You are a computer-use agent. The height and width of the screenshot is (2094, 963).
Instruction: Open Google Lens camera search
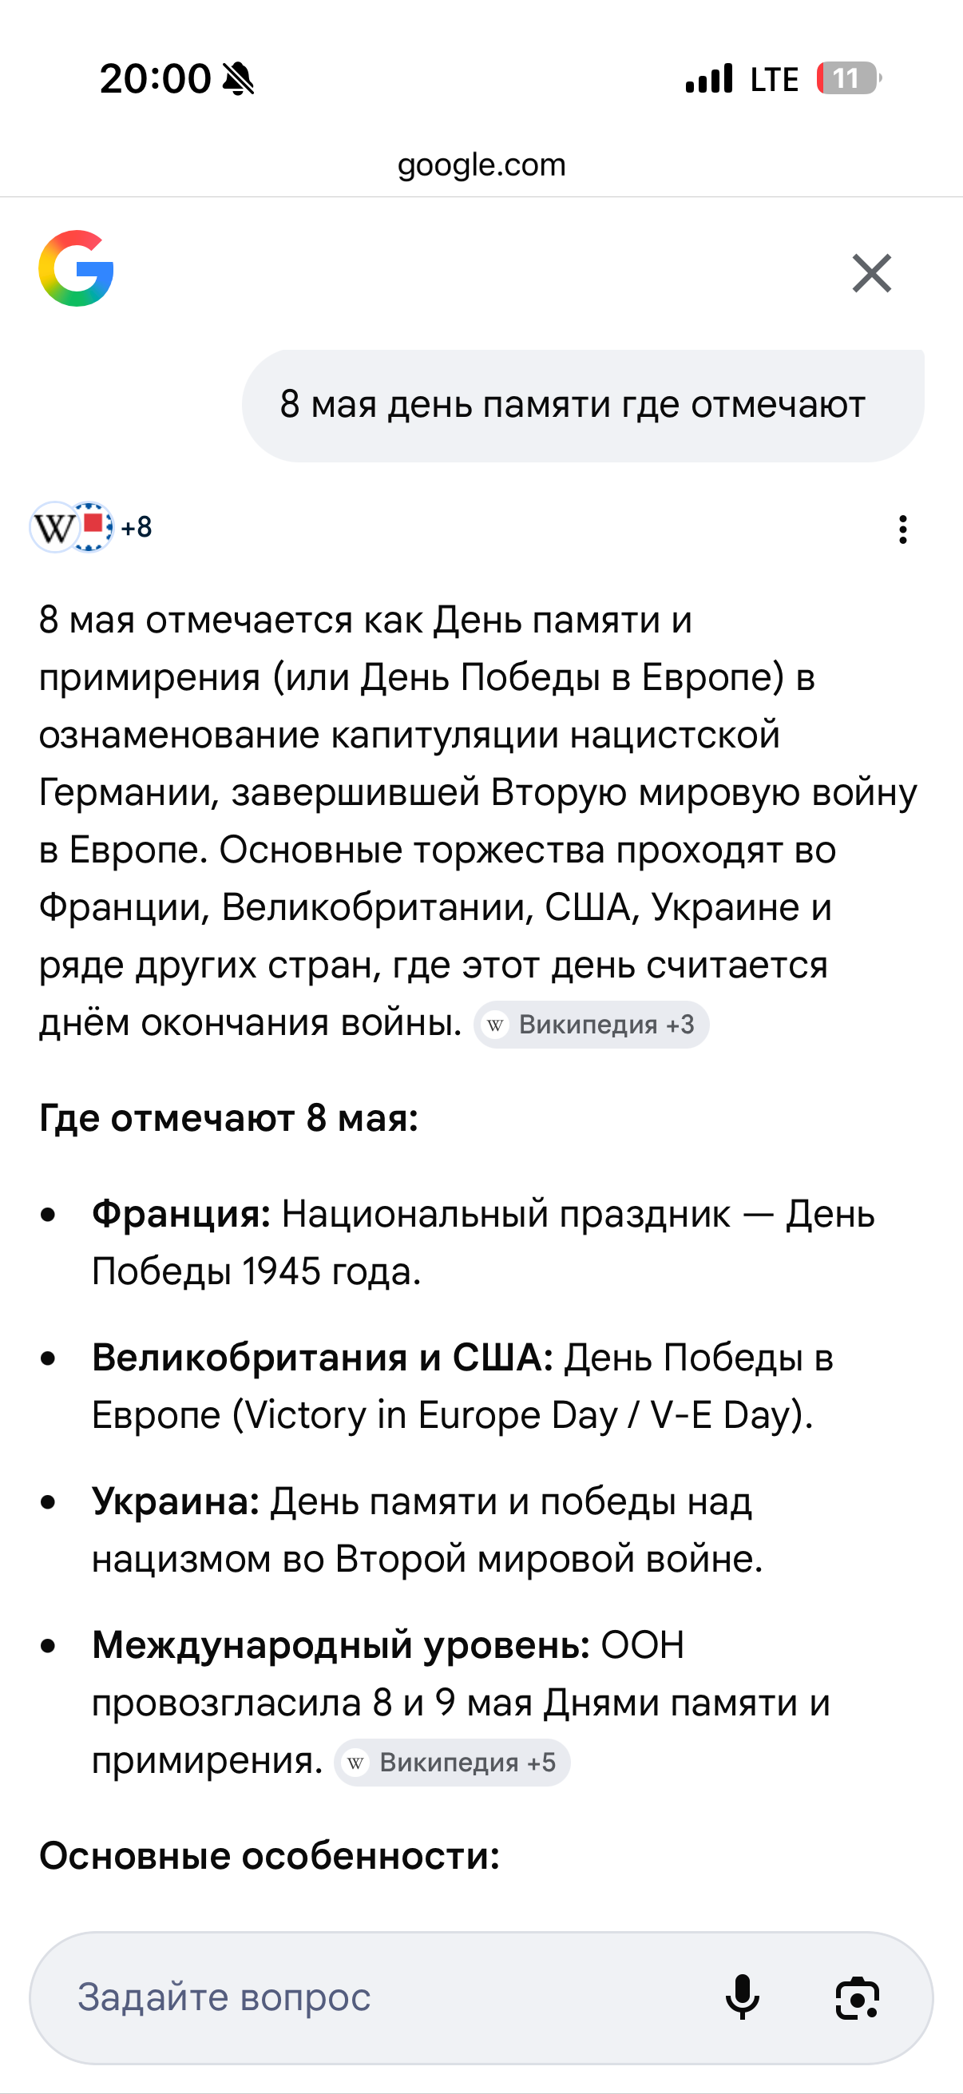[858, 1998]
